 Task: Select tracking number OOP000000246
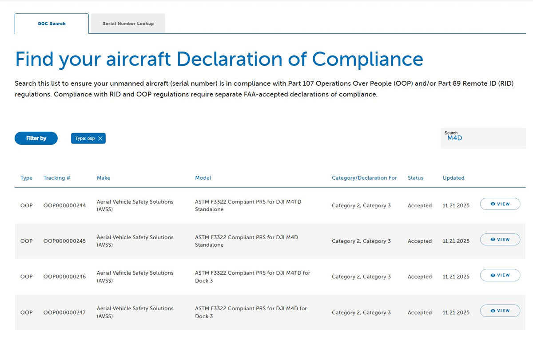(x=65, y=276)
